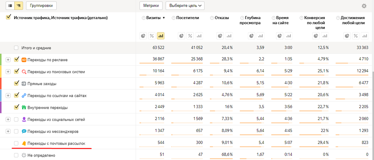Uncheck Переходы по рекламе row

16,60
